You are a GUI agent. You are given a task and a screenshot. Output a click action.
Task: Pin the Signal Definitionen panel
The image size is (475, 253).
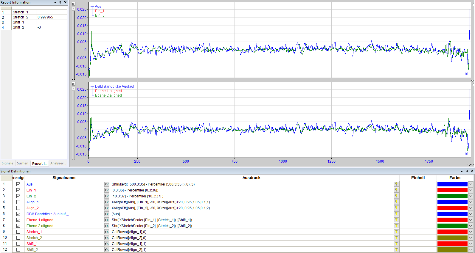pos(467,171)
